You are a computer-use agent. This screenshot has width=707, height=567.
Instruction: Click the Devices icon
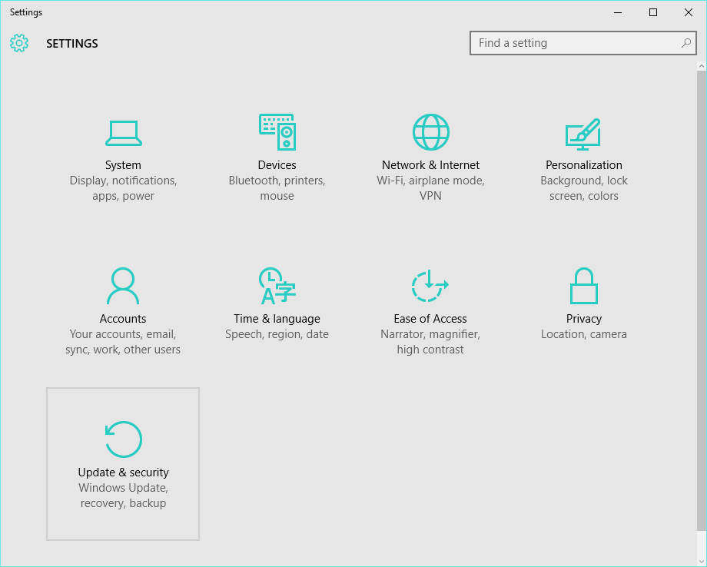tap(277, 131)
